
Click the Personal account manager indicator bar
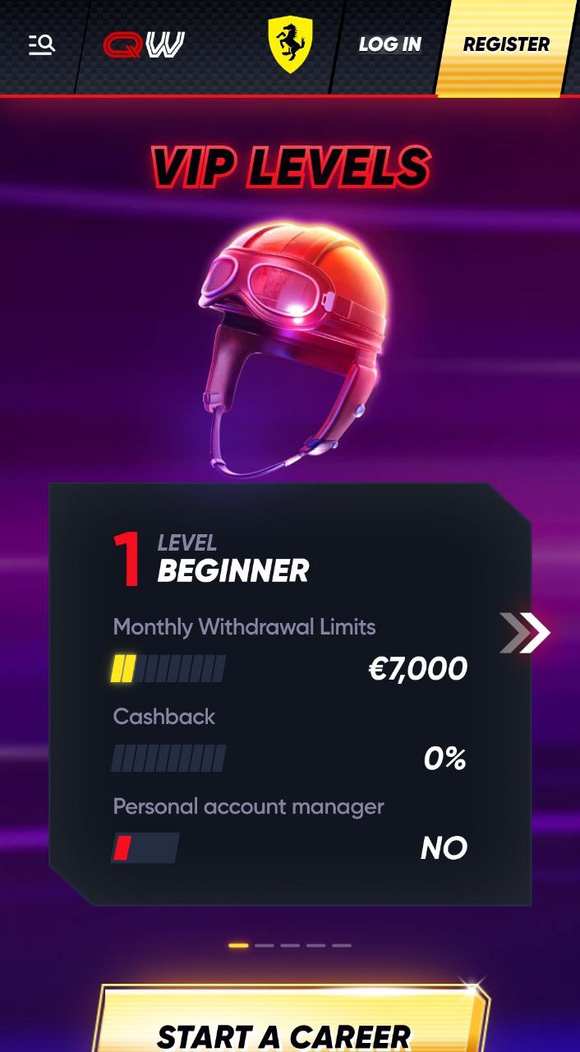click(145, 847)
